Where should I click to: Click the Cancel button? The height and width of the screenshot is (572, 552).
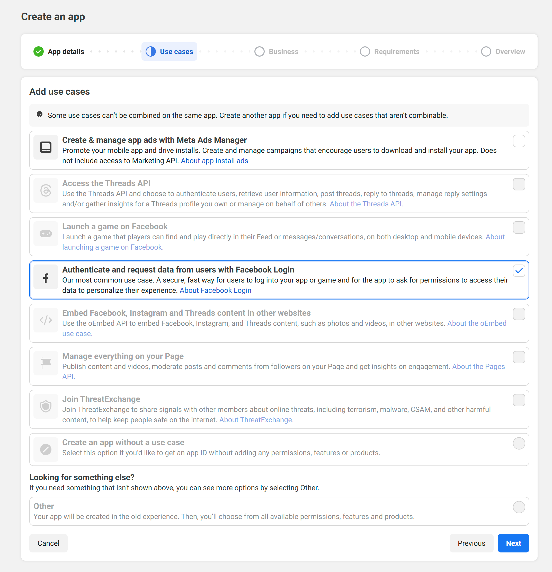48,543
